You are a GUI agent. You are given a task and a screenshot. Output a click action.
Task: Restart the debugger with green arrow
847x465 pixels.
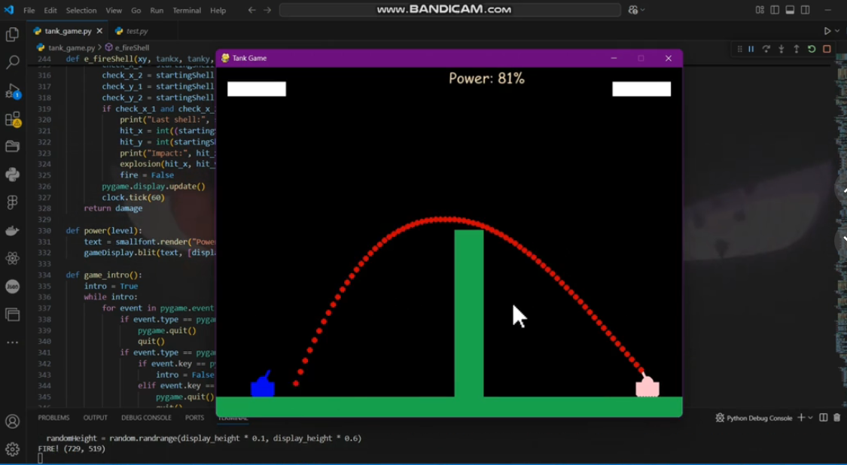pyautogui.click(x=812, y=49)
